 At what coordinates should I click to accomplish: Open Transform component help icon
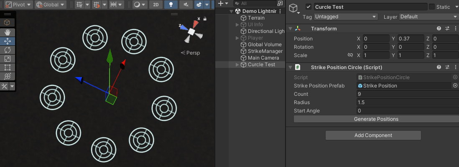(439, 29)
